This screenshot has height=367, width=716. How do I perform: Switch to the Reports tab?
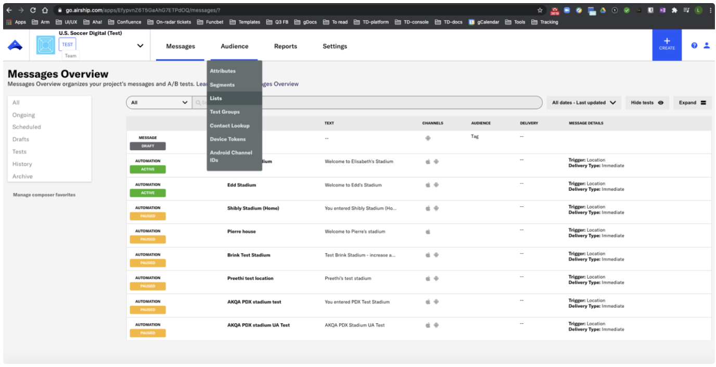coord(285,46)
